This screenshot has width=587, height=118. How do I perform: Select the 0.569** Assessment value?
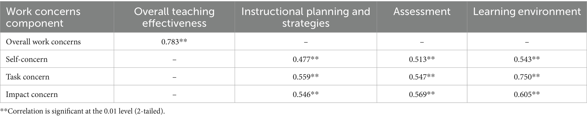422,94
